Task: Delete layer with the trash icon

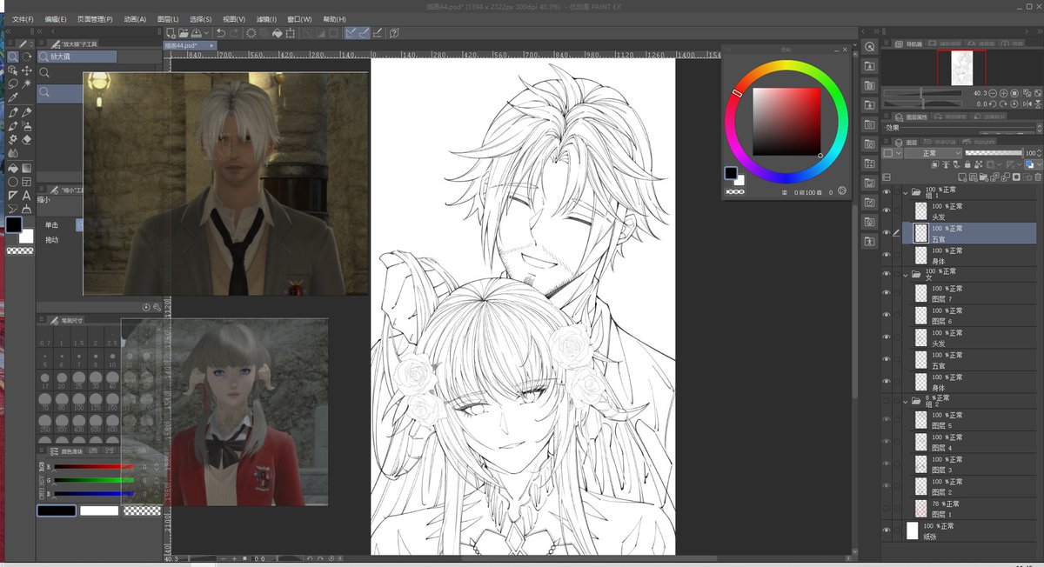Action: point(1037,177)
